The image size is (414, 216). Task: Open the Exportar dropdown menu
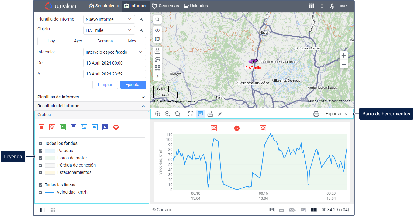tap(336, 114)
